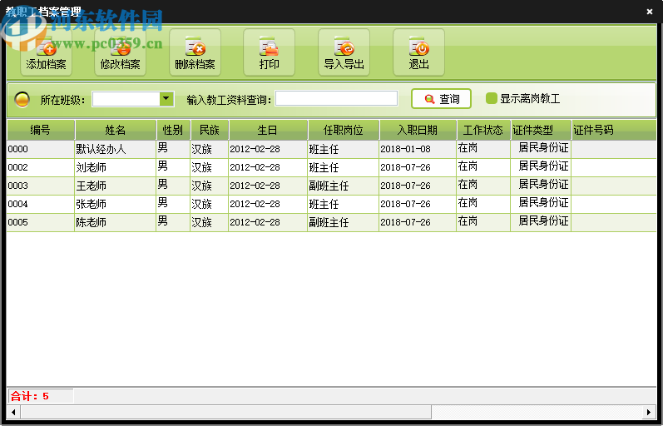Viewport: 663px width, 426px height.
Task: Click the 查询 search button
Action: pyautogui.click(x=441, y=99)
